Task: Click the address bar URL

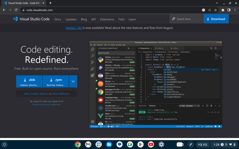Action: tap(40, 10)
